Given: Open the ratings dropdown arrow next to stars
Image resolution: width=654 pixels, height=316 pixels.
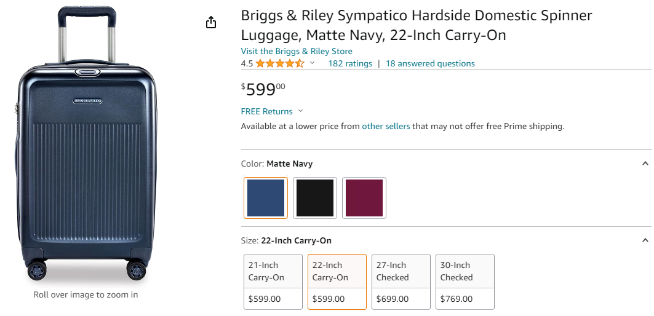Looking at the screenshot, I should tap(312, 63).
